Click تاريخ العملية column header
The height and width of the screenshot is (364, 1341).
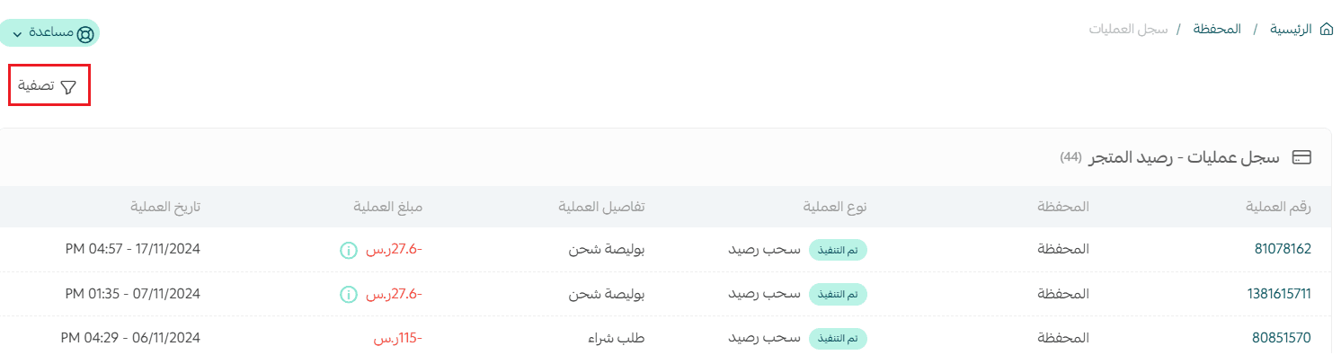[164, 207]
